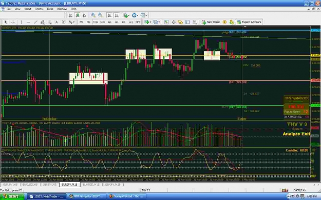Screen dimensions: 321x200
Task: Click the Windows start button
Action: (12, 196)
